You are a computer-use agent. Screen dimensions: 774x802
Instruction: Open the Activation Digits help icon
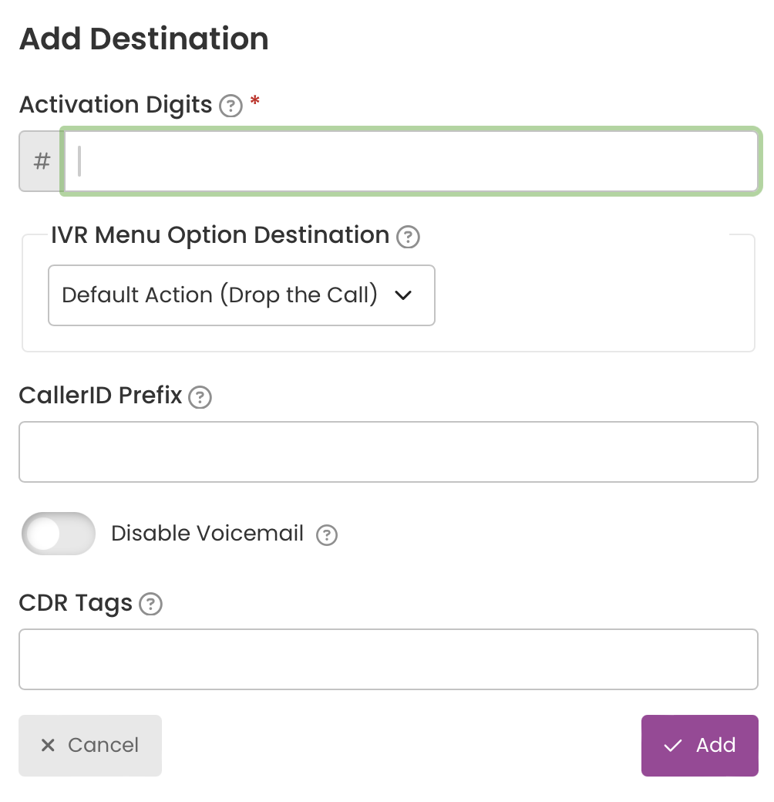click(231, 106)
